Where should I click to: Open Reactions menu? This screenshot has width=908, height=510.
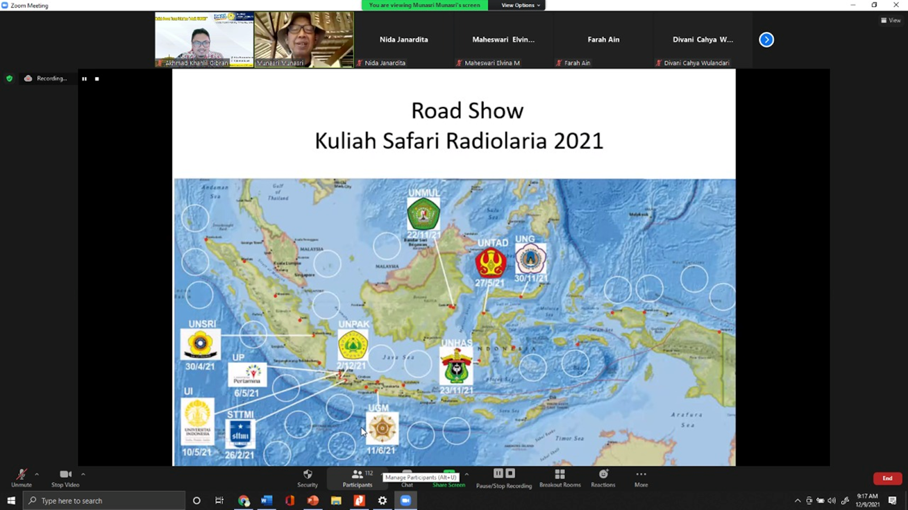603,478
